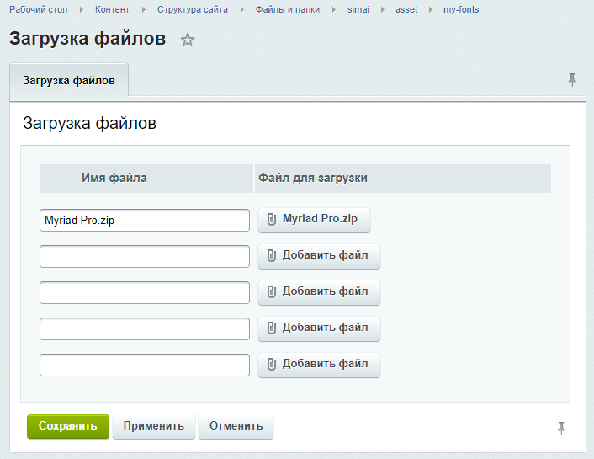This screenshot has width=594, height=459.
Task: Click the paperclip icon on Myriad Pro.zip button
Action: coord(272,220)
